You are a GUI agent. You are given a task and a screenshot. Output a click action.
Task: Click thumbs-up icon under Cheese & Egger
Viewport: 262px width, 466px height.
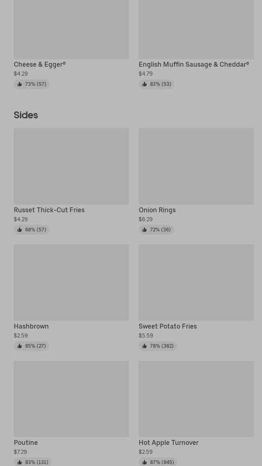(x=20, y=84)
